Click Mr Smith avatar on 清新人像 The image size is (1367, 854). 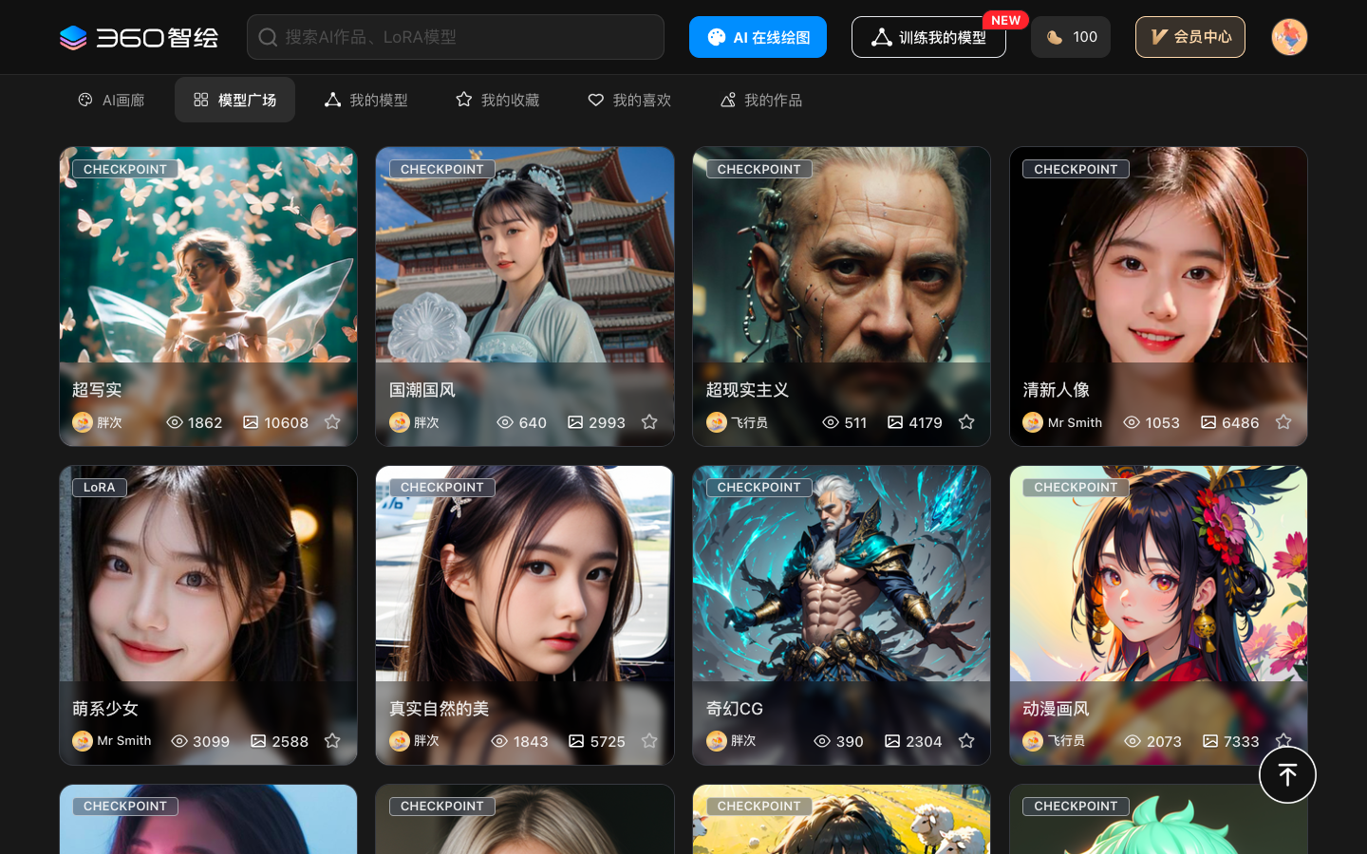click(1033, 422)
